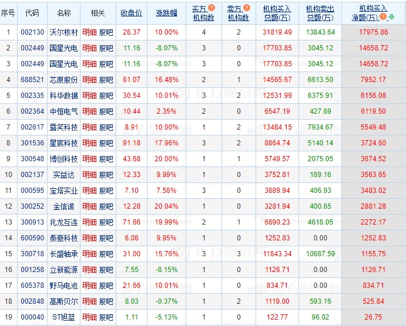
Task: Select 机构卖出总额 value 10687.59
Action: 320,254
